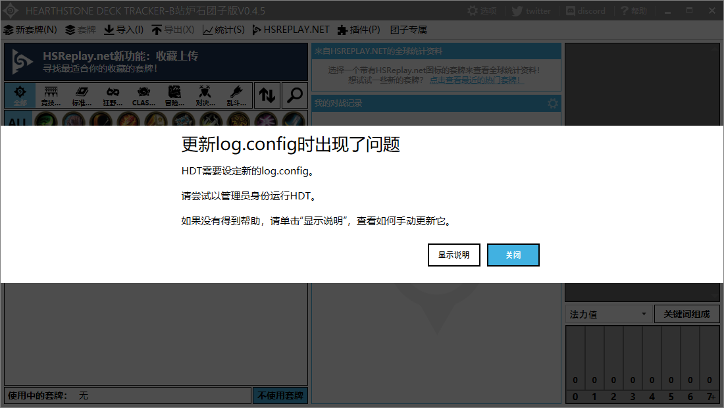The width and height of the screenshot is (724, 408).
Task: Open the 新套牌(N) menu
Action: tap(30, 30)
